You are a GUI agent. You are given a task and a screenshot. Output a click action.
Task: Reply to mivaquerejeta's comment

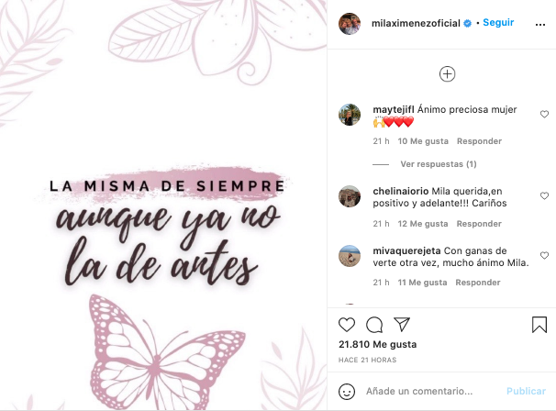coord(478,283)
